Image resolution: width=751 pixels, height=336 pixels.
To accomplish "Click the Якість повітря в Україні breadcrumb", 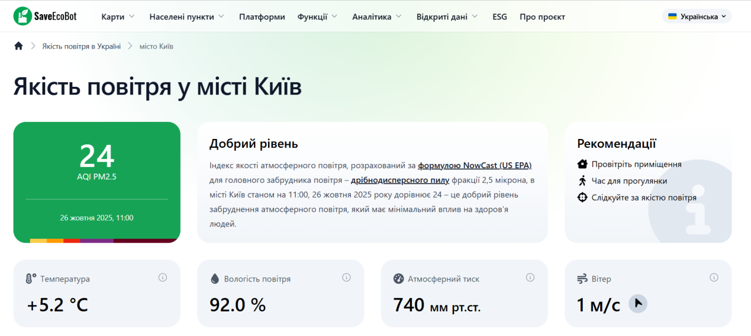I will tap(81, 46).
